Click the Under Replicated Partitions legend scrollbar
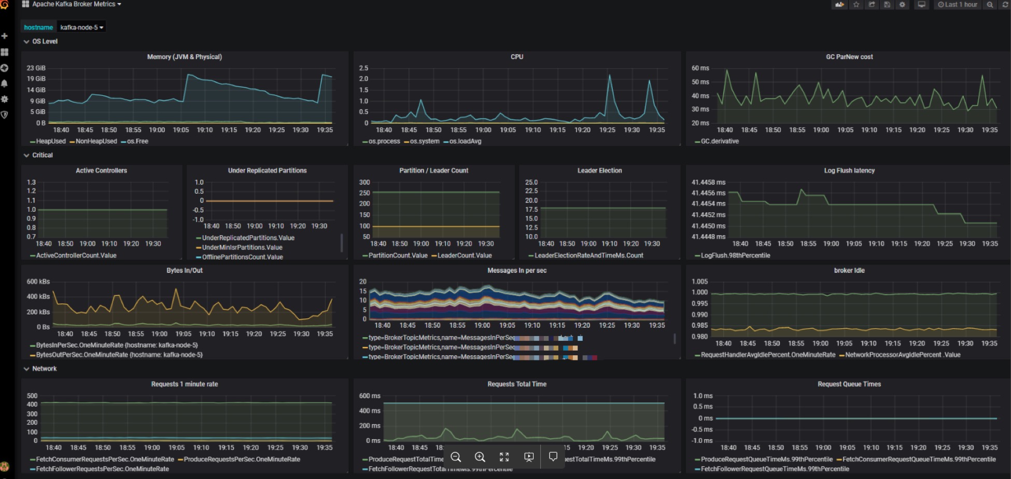The width and height of the screenshot is (1011, 479). 341,243
